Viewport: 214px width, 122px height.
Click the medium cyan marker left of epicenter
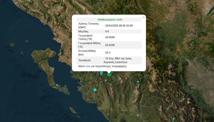tap(101, 73)
